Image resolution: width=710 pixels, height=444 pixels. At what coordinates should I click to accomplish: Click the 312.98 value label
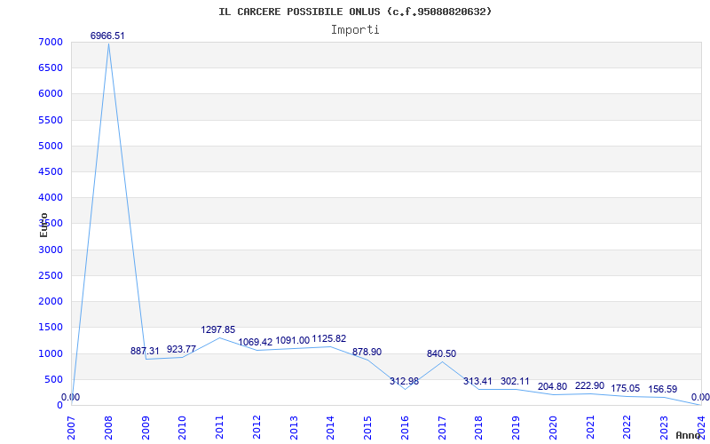coord(404,382)
